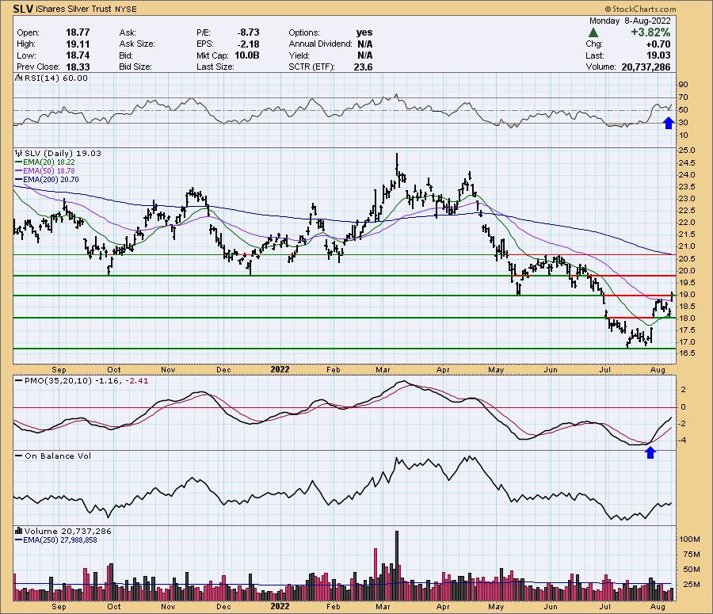Click the SCTR (ETF) value 23.6
The width and height of the screenshot is (713, 614).
click(364, 67)
